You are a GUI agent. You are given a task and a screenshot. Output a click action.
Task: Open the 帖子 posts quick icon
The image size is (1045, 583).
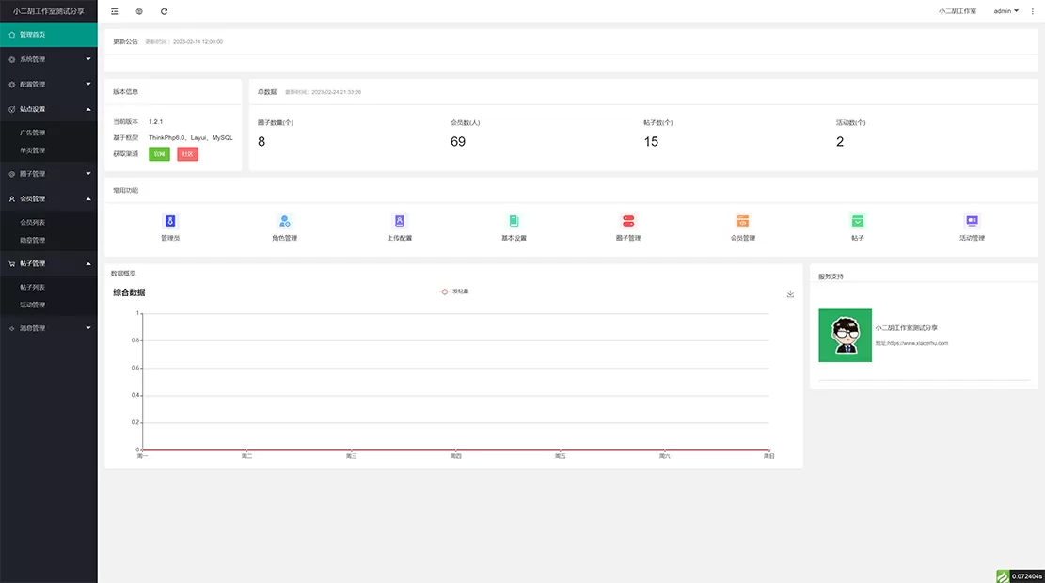click(857, 226)
